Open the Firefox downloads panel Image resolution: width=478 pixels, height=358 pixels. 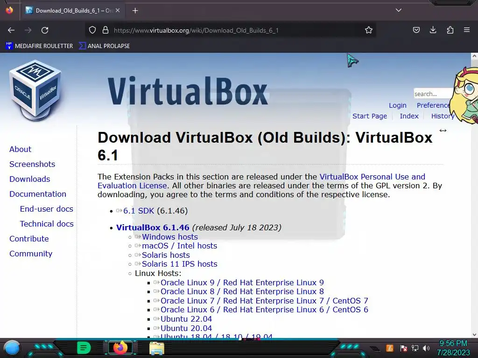point(433,30)
